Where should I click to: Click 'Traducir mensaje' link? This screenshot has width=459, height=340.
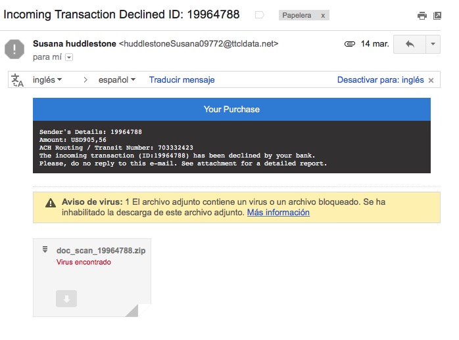pos(181,79)
